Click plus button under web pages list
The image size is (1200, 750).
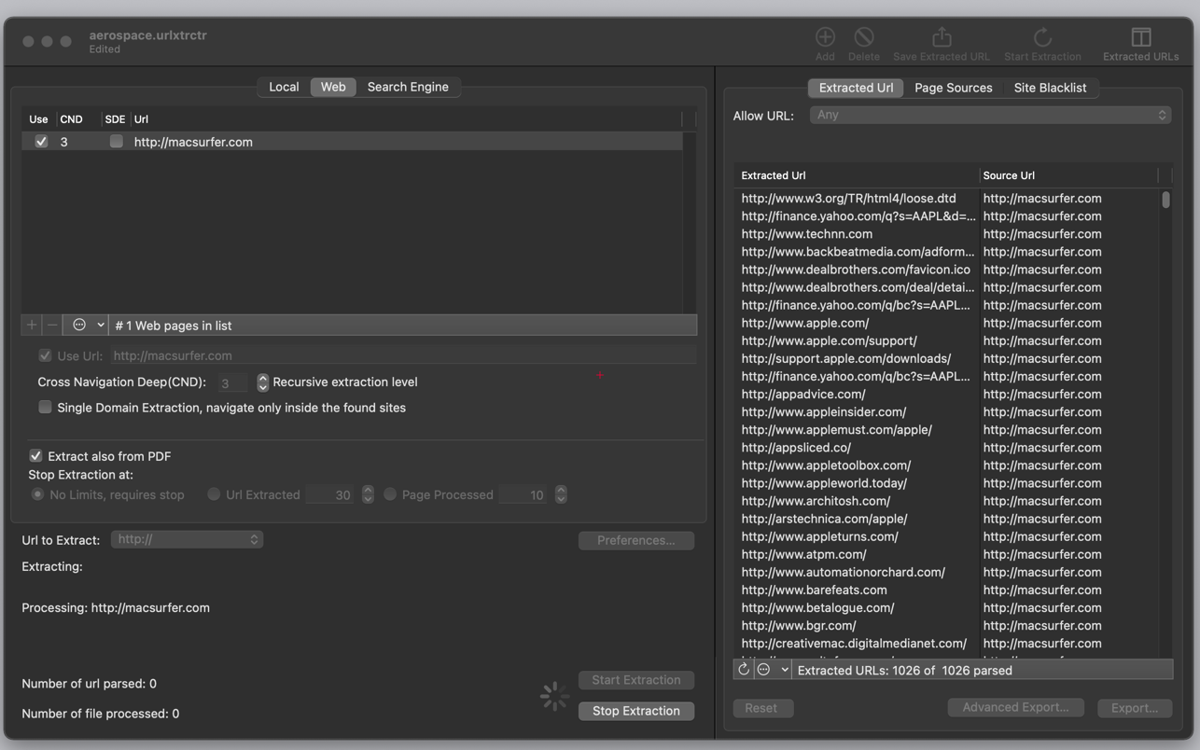(x=32, y=325)
